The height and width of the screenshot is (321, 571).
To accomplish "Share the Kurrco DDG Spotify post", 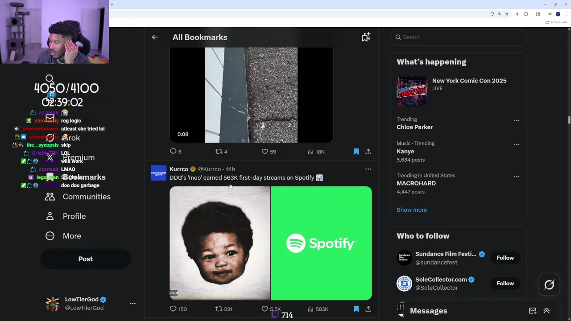I will 368,309.
